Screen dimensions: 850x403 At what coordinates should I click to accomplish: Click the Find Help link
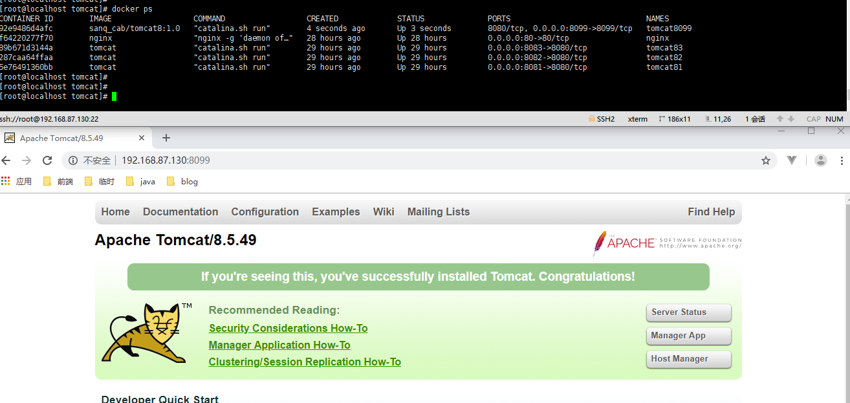711,212
